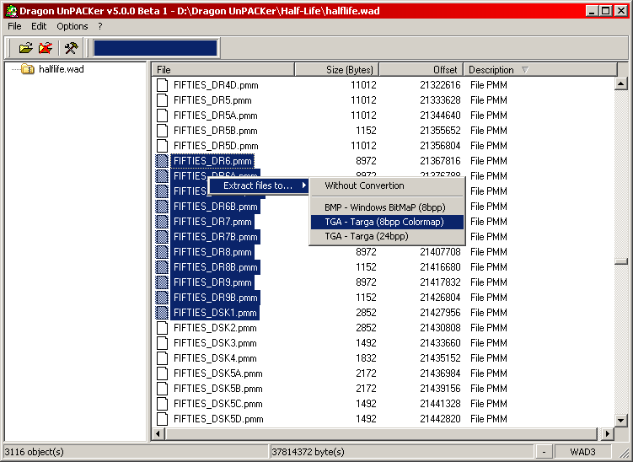Viewport: 633px width, 462px height.
Task: Click selected file icon beside FIFTIES_DR6B.pmm
Action: click(x=162, y=207)
